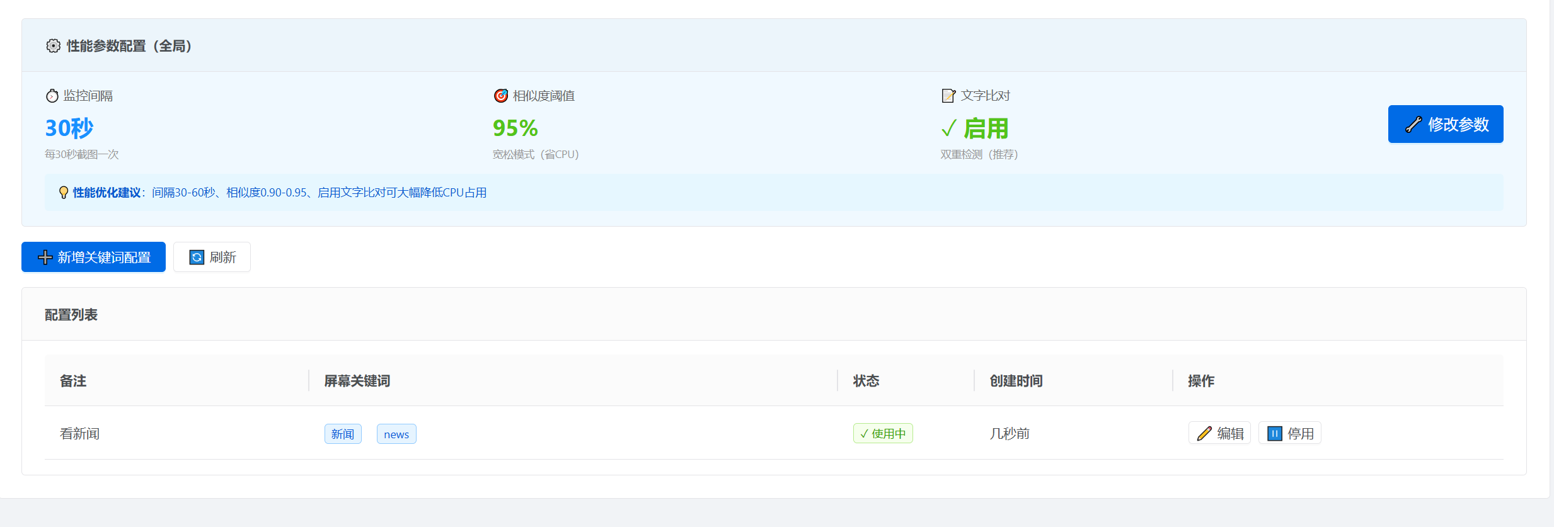Click the gear icon beside 性能参数配置
This screenshot has height=527, width=1554.
tap(53, 46)
